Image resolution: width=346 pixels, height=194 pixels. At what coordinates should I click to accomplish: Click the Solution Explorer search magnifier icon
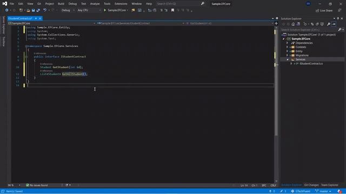click(x=340, y=30)
